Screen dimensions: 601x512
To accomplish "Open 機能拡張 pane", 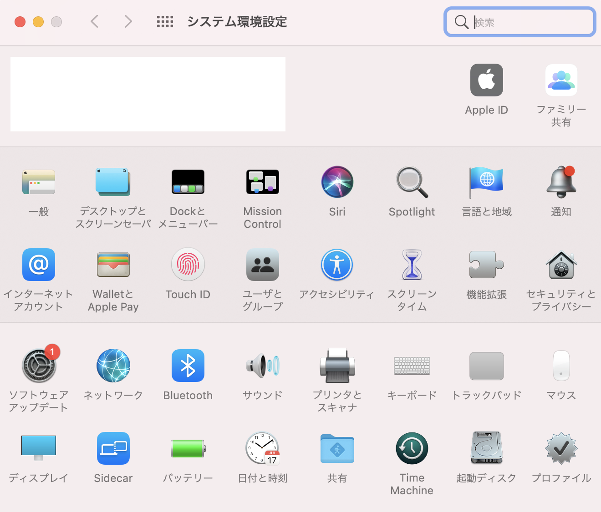I will 486,265.
